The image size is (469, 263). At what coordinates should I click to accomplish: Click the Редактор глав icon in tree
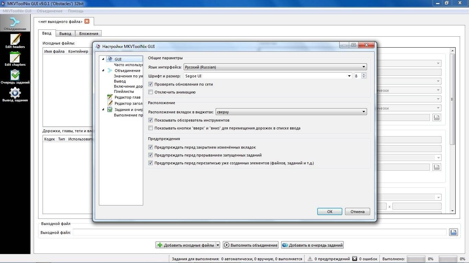point(110,97)
